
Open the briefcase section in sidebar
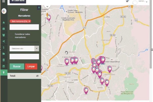pos(4,29)
